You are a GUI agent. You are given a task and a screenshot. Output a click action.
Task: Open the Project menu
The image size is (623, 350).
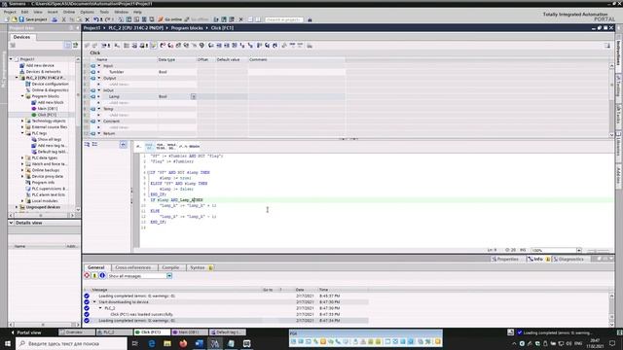click(10, 12)
